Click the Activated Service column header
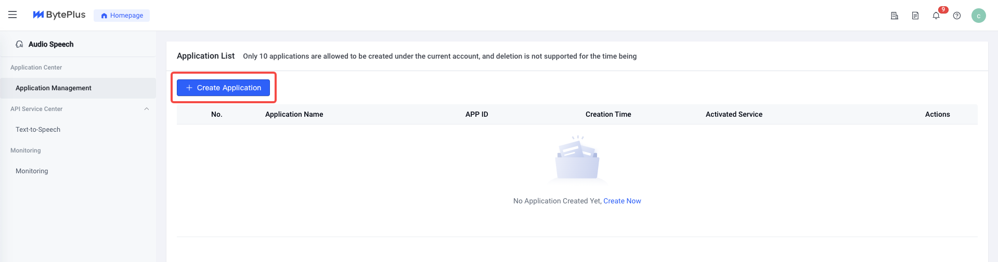The width and height of the screenshot is (998, 262). tap(734, 114)
